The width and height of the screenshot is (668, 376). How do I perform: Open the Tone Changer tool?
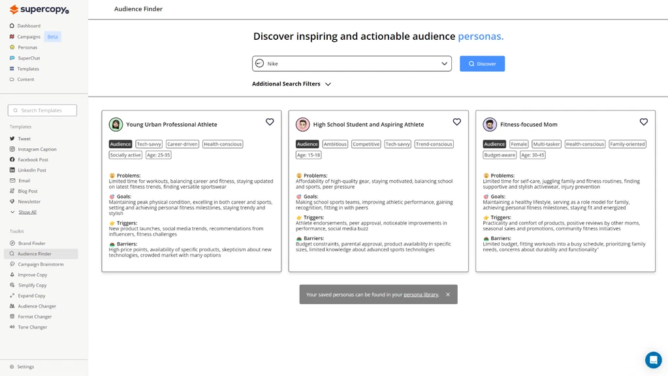[x=32, y=327]
